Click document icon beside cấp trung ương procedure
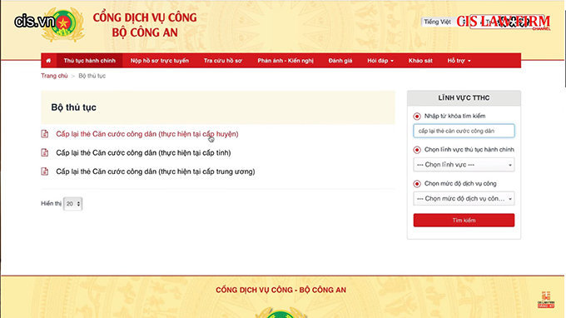The image size is (566, 318). point(45,171)
